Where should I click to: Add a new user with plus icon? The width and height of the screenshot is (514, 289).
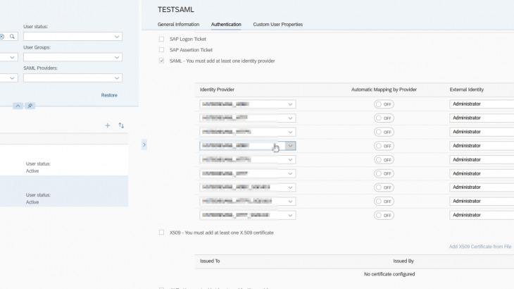click(x=108, y=125)
